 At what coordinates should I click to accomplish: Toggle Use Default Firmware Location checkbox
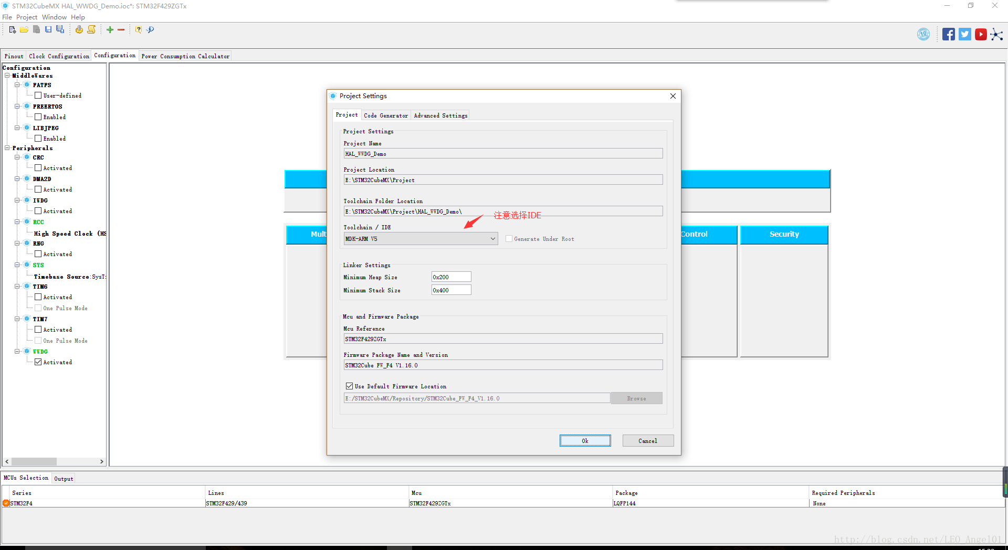[x=349, y=386]
